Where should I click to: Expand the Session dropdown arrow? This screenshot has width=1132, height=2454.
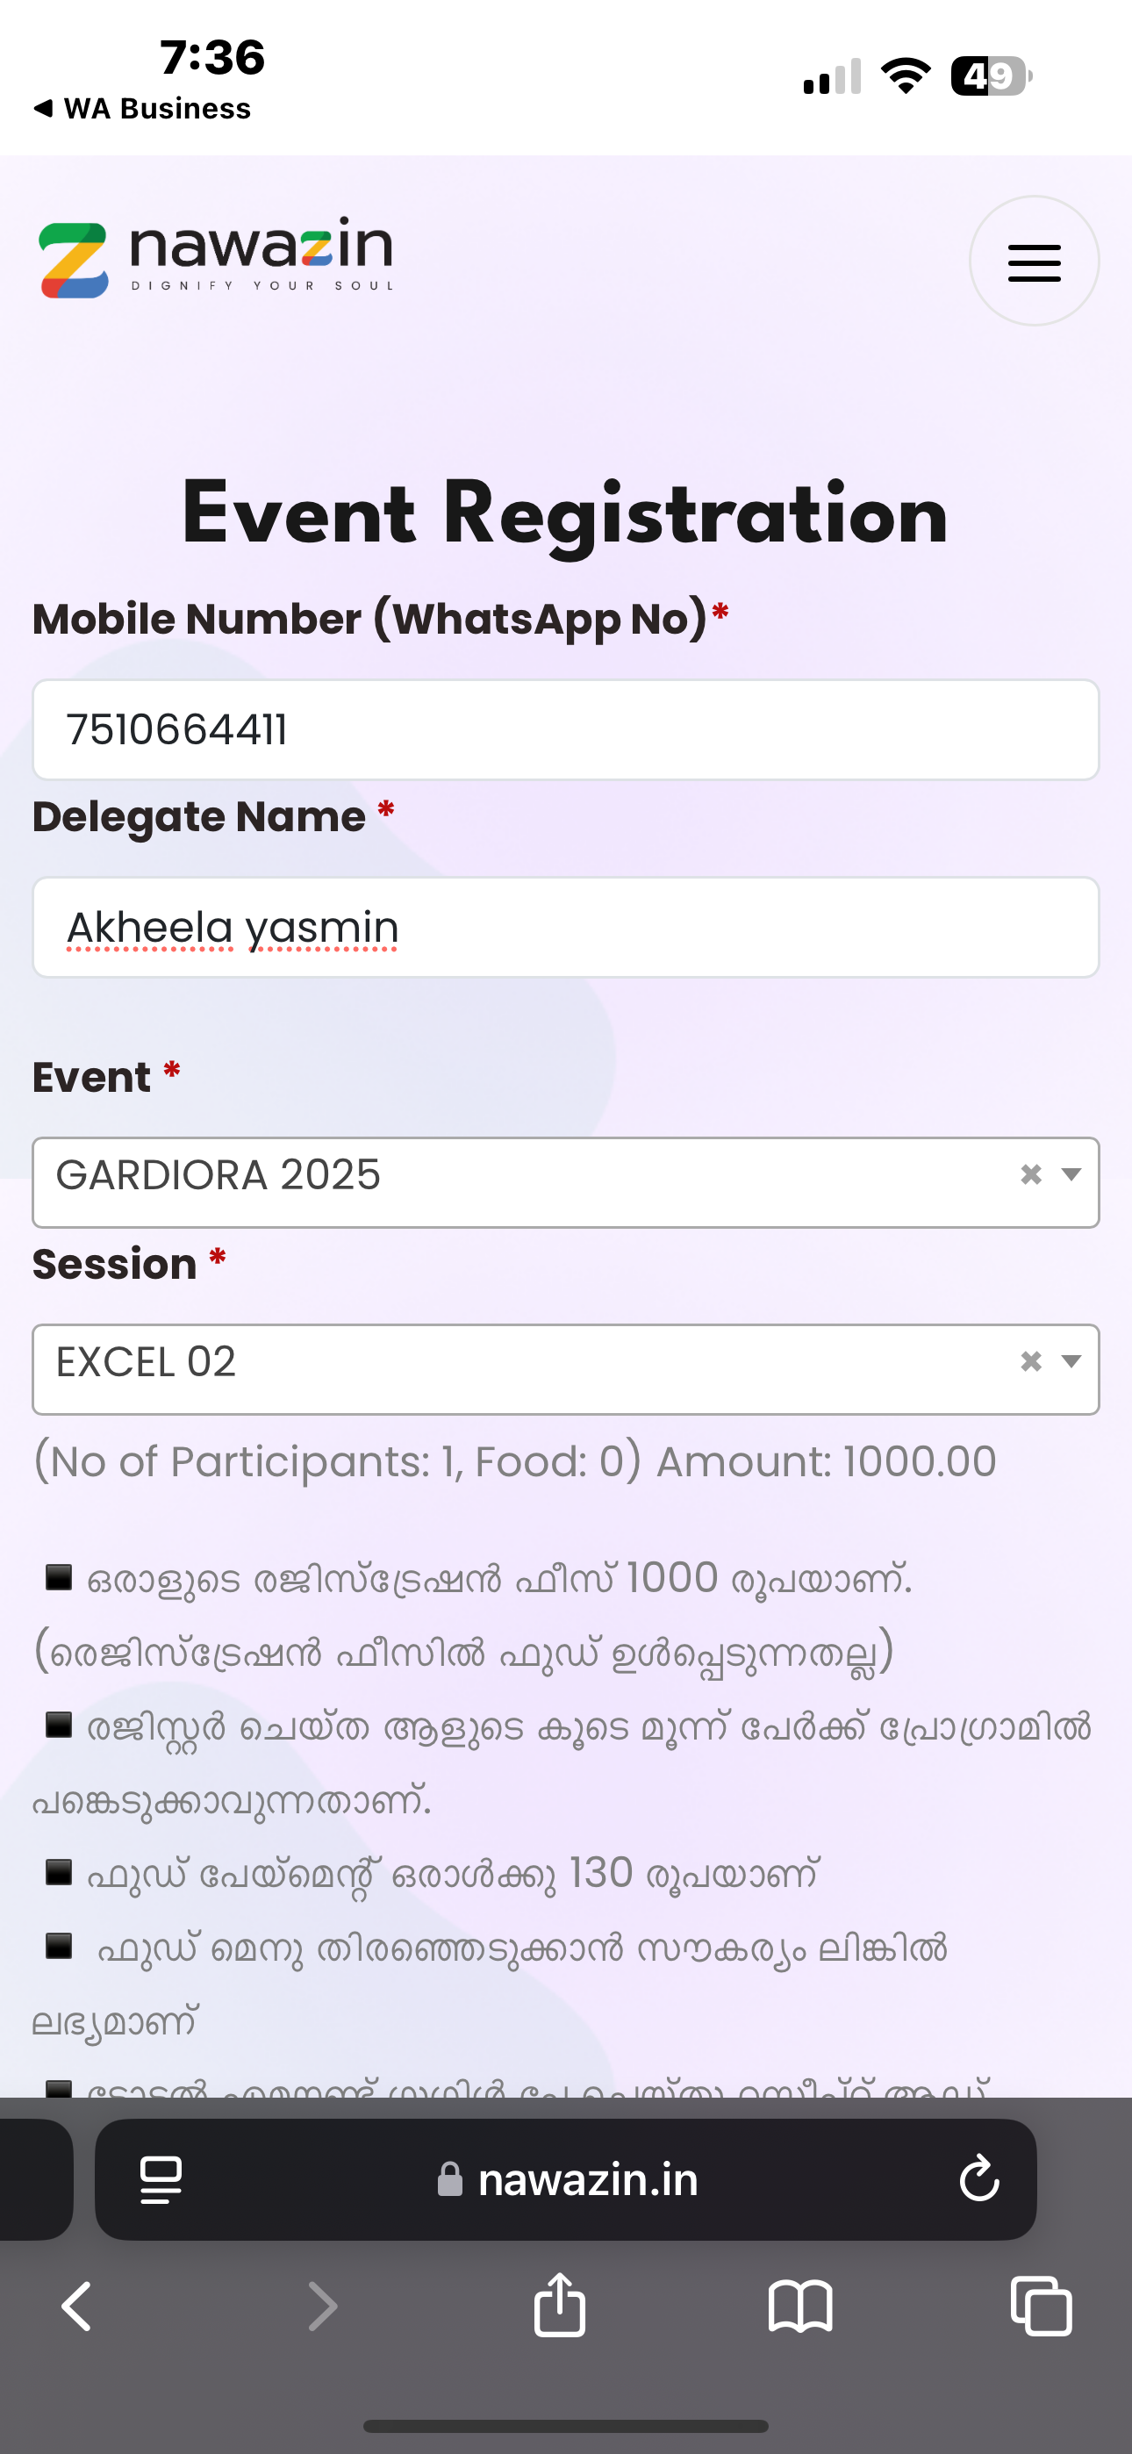[x=1072, y=1361]
